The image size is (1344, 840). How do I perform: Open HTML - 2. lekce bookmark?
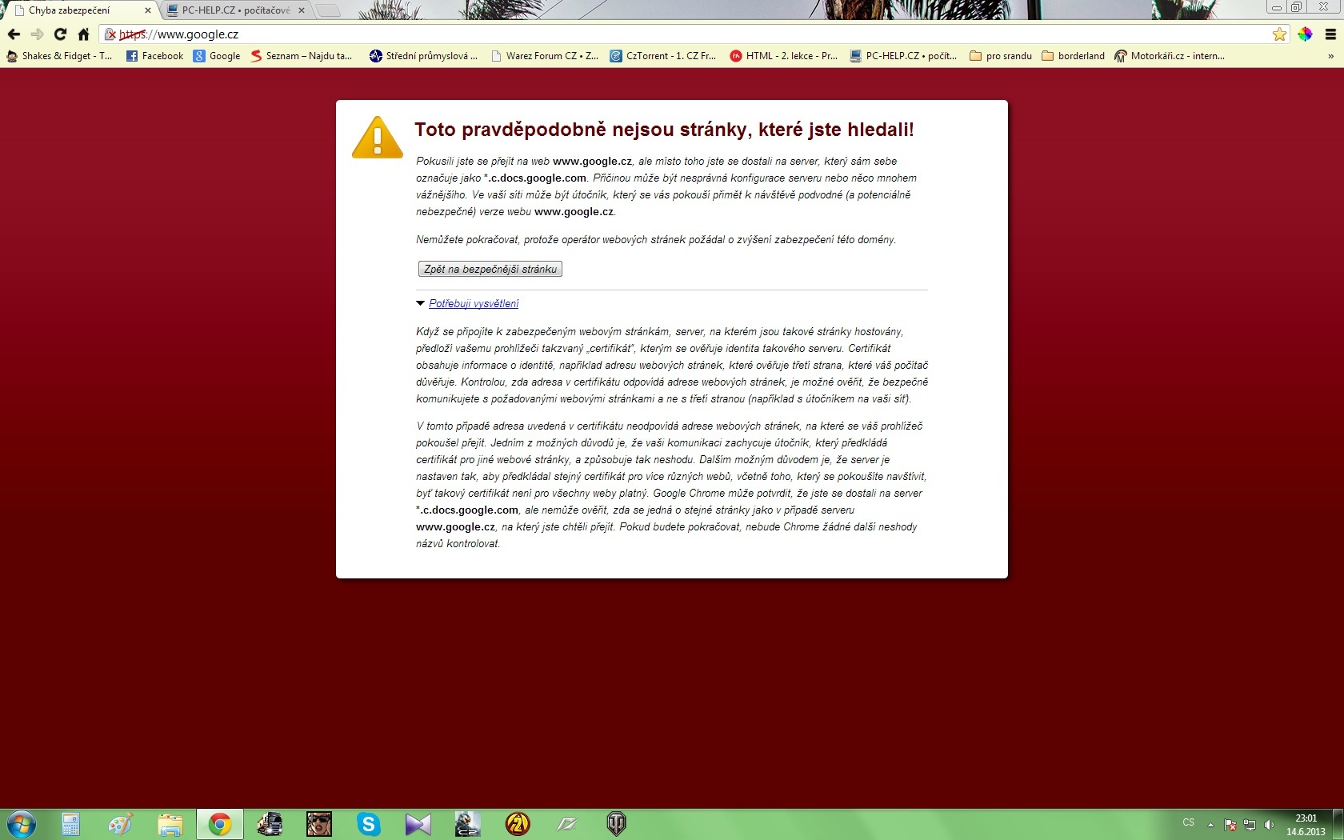click(784, 56)
